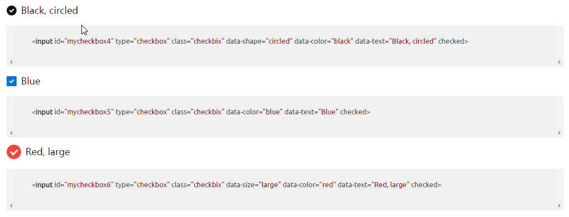Click the data-text="Red, large" attribute in code
The height and width of the screenshot is (217, 569).
point(373,185)
